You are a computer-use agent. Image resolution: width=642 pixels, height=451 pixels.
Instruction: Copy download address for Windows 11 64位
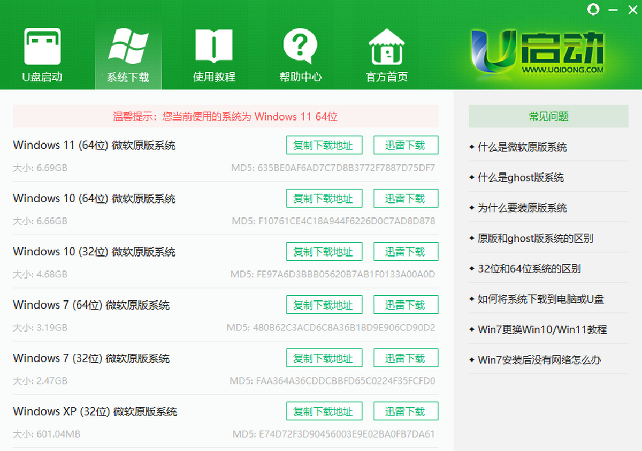324,145
